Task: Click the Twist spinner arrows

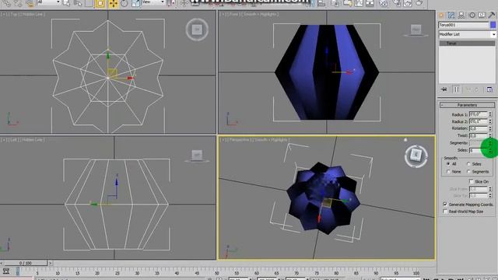Action: pos(490,135)
